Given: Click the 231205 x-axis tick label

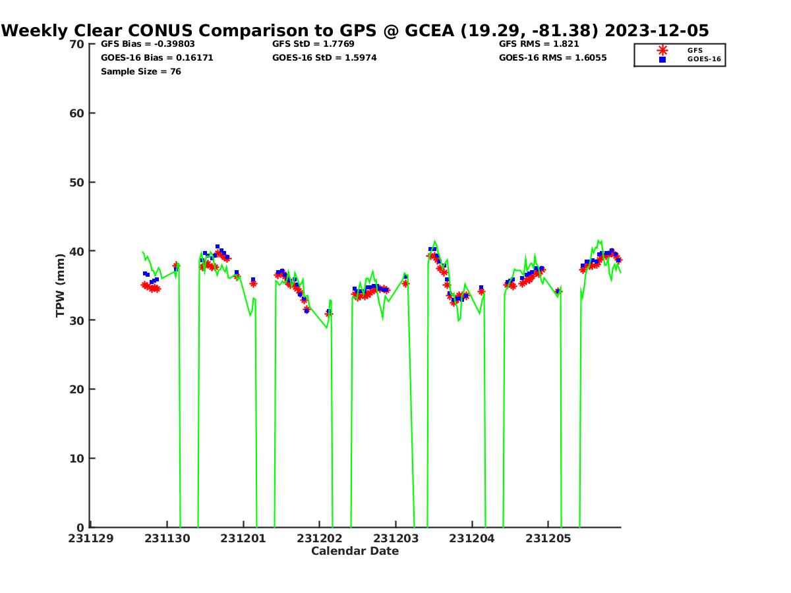Looking at the screenshot, I should [548, 538].
